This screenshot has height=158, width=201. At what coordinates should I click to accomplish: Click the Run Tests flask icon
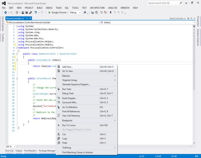click(x=59, y=89)
